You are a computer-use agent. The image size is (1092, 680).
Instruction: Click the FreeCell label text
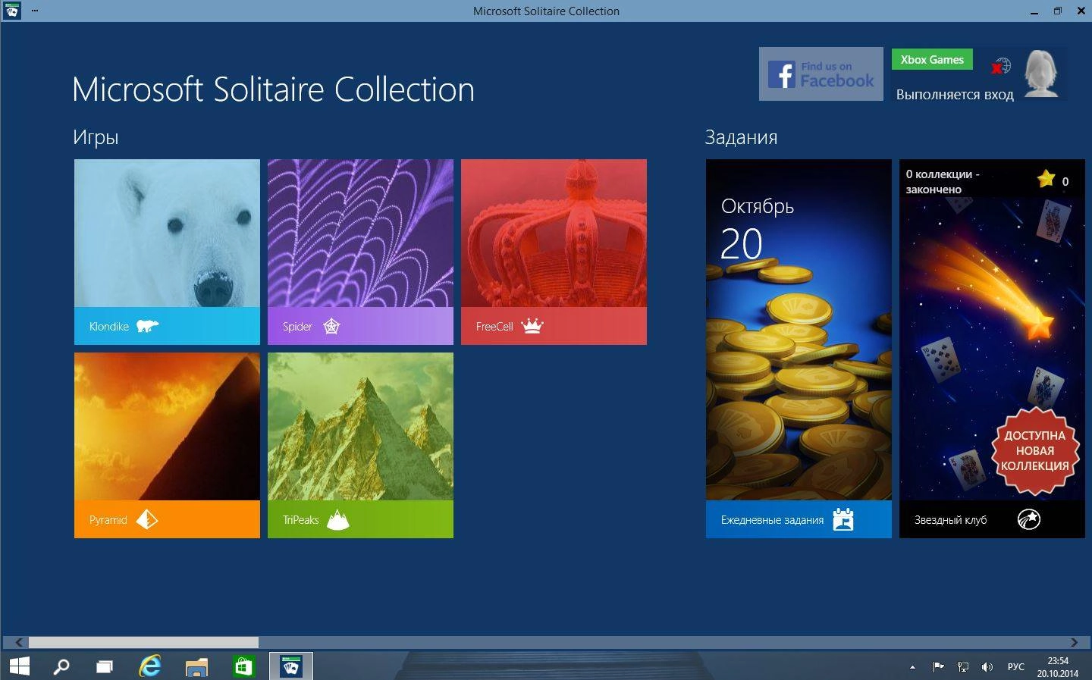[494, 327]
